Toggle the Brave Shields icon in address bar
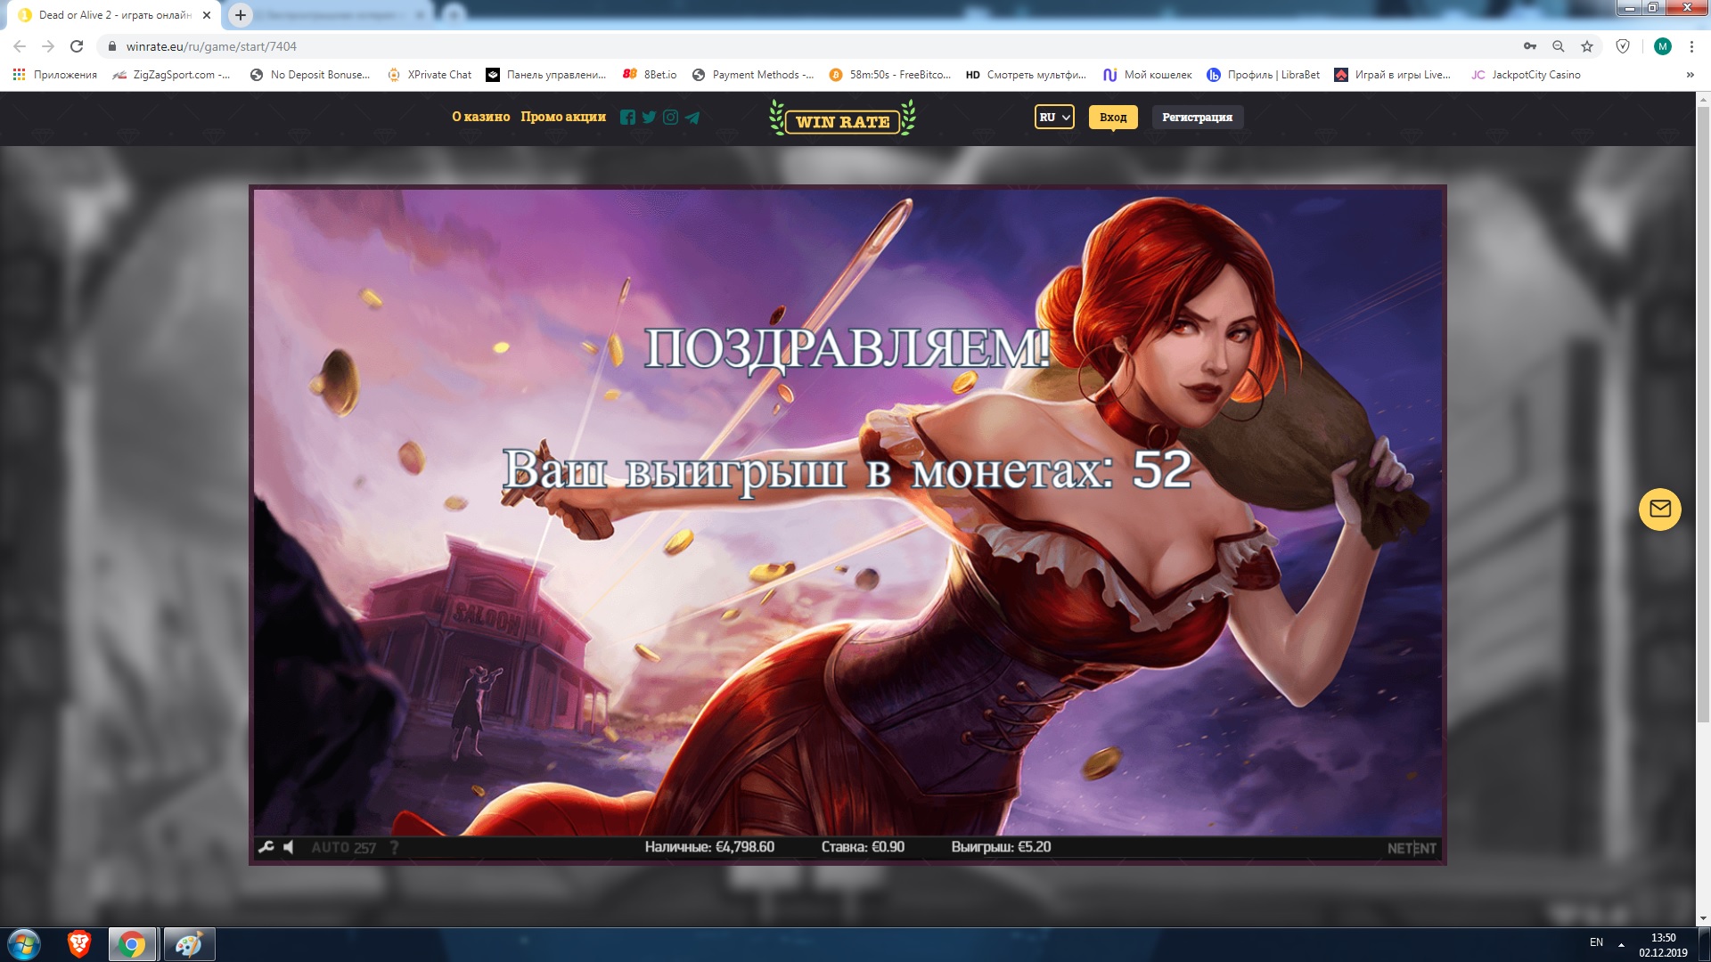The height and width of the screenshot is (962, 1711). [1622, 46]
